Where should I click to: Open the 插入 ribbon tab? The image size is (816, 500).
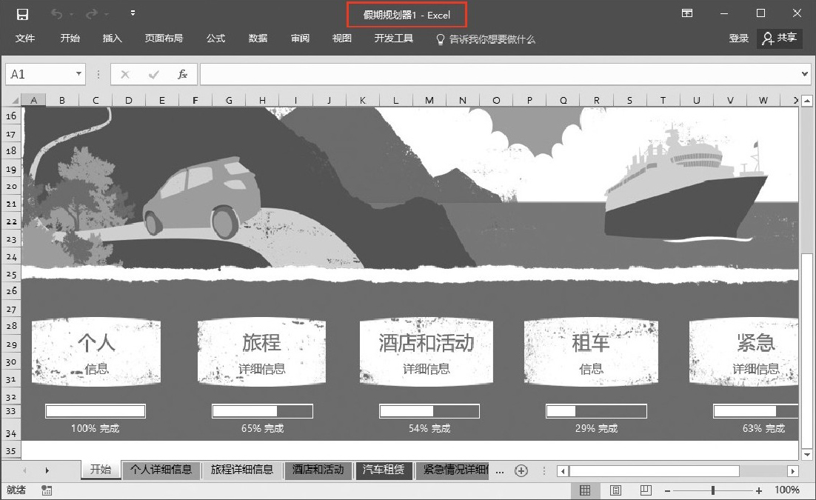[113, 39]
